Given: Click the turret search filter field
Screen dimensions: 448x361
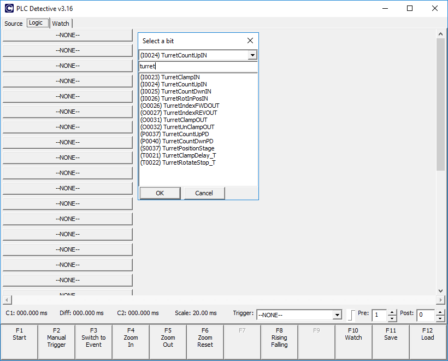Looking at the screenshot, I should tap(198, 66).
